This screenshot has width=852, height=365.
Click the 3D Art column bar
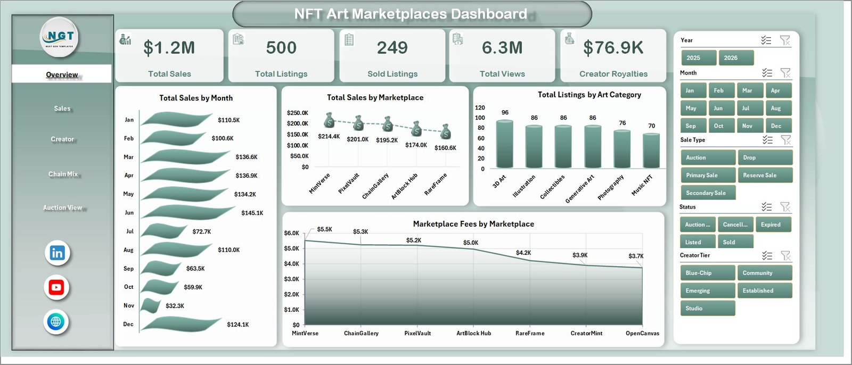tap(505, 144)
